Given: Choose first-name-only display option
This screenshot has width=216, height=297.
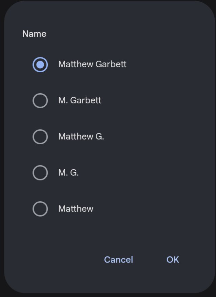Looking at the screenshot, I should pos(40,209).
